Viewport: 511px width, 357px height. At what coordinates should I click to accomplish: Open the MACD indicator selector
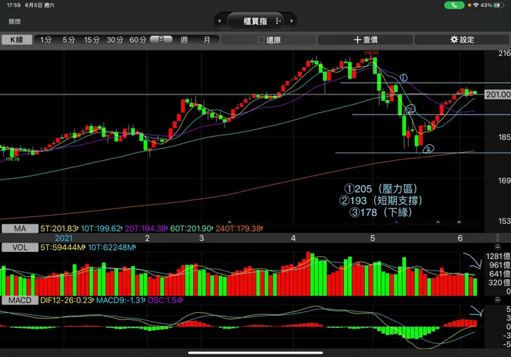(20, 300)
